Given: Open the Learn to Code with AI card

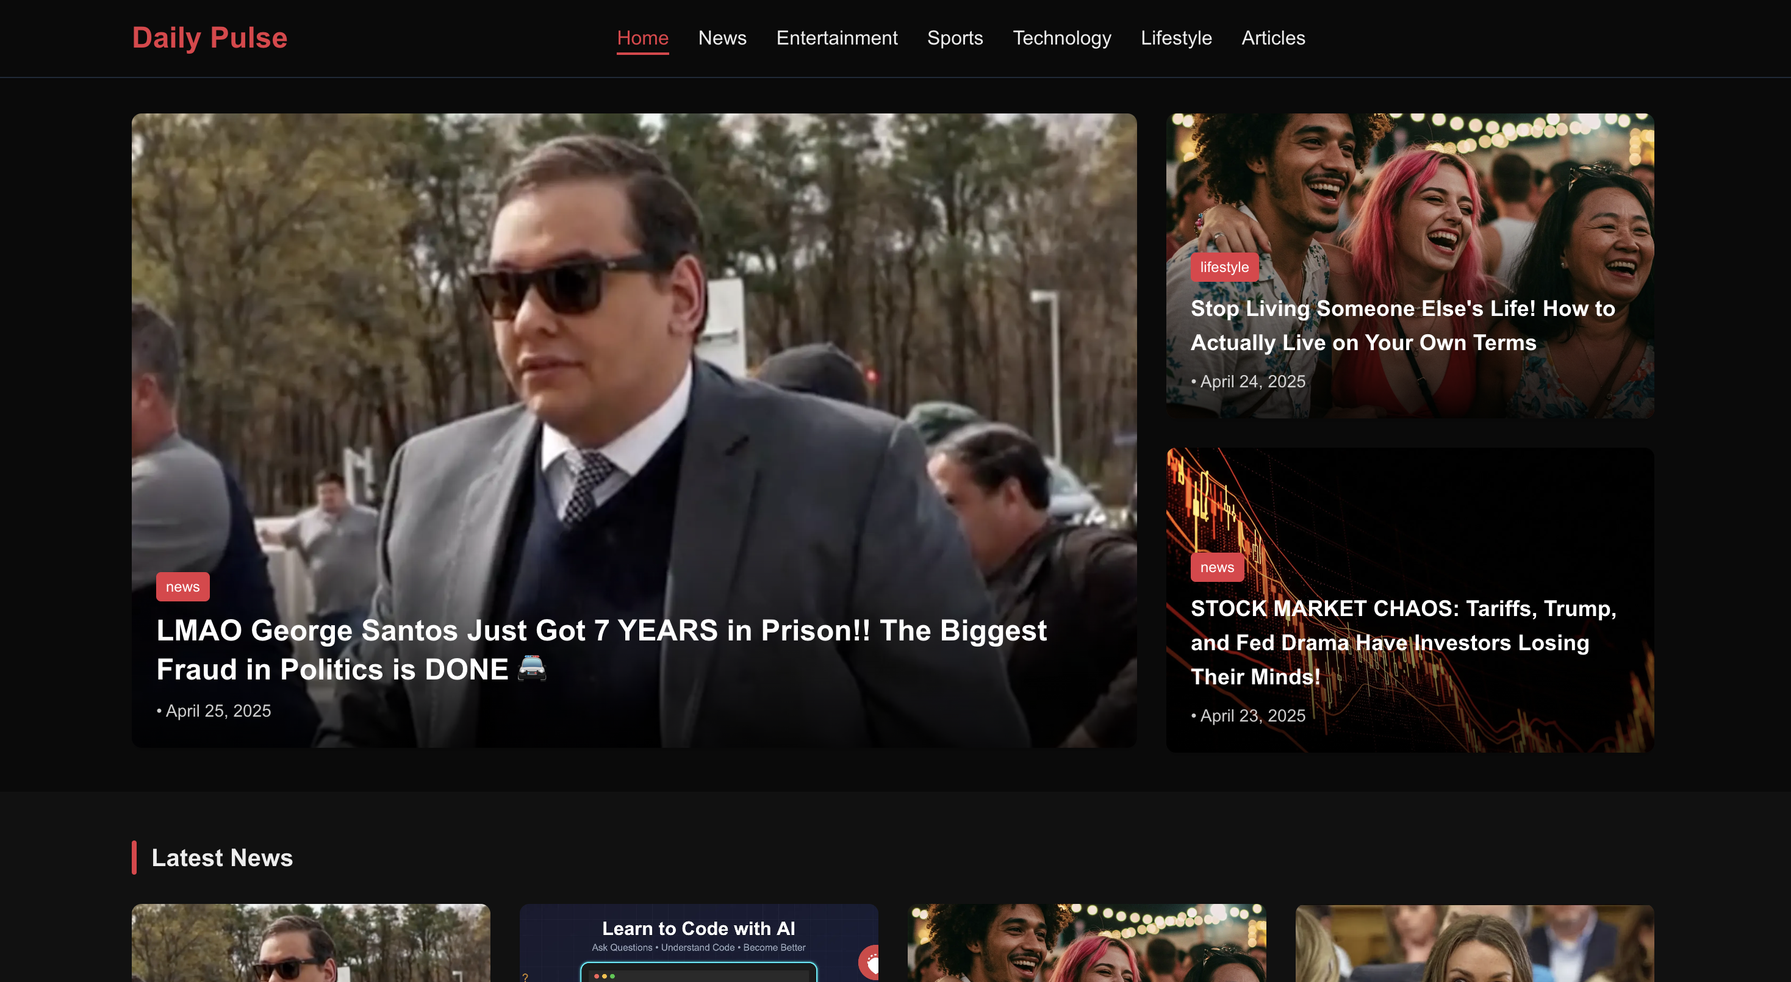Looking at the screenshot, I should point(698,943).
